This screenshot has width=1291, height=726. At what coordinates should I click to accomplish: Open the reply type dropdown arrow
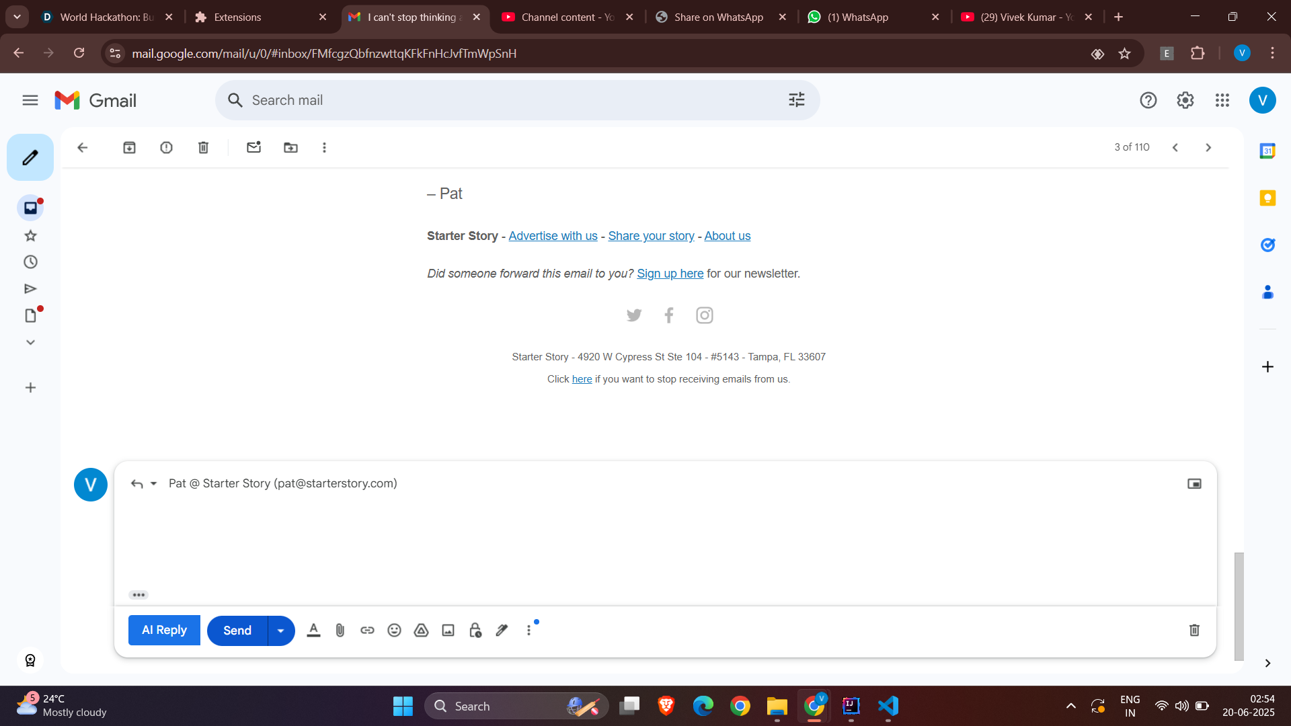point(154,484)
